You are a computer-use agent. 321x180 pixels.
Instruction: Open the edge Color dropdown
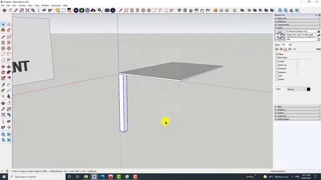[296, 89]
